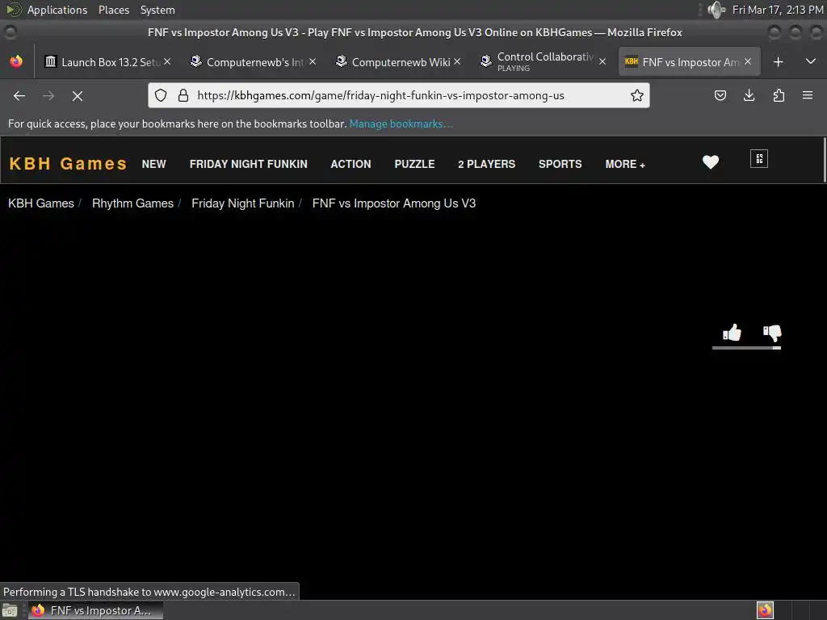
Task: Give the game a thumbs up
Action: coord(732,333)
